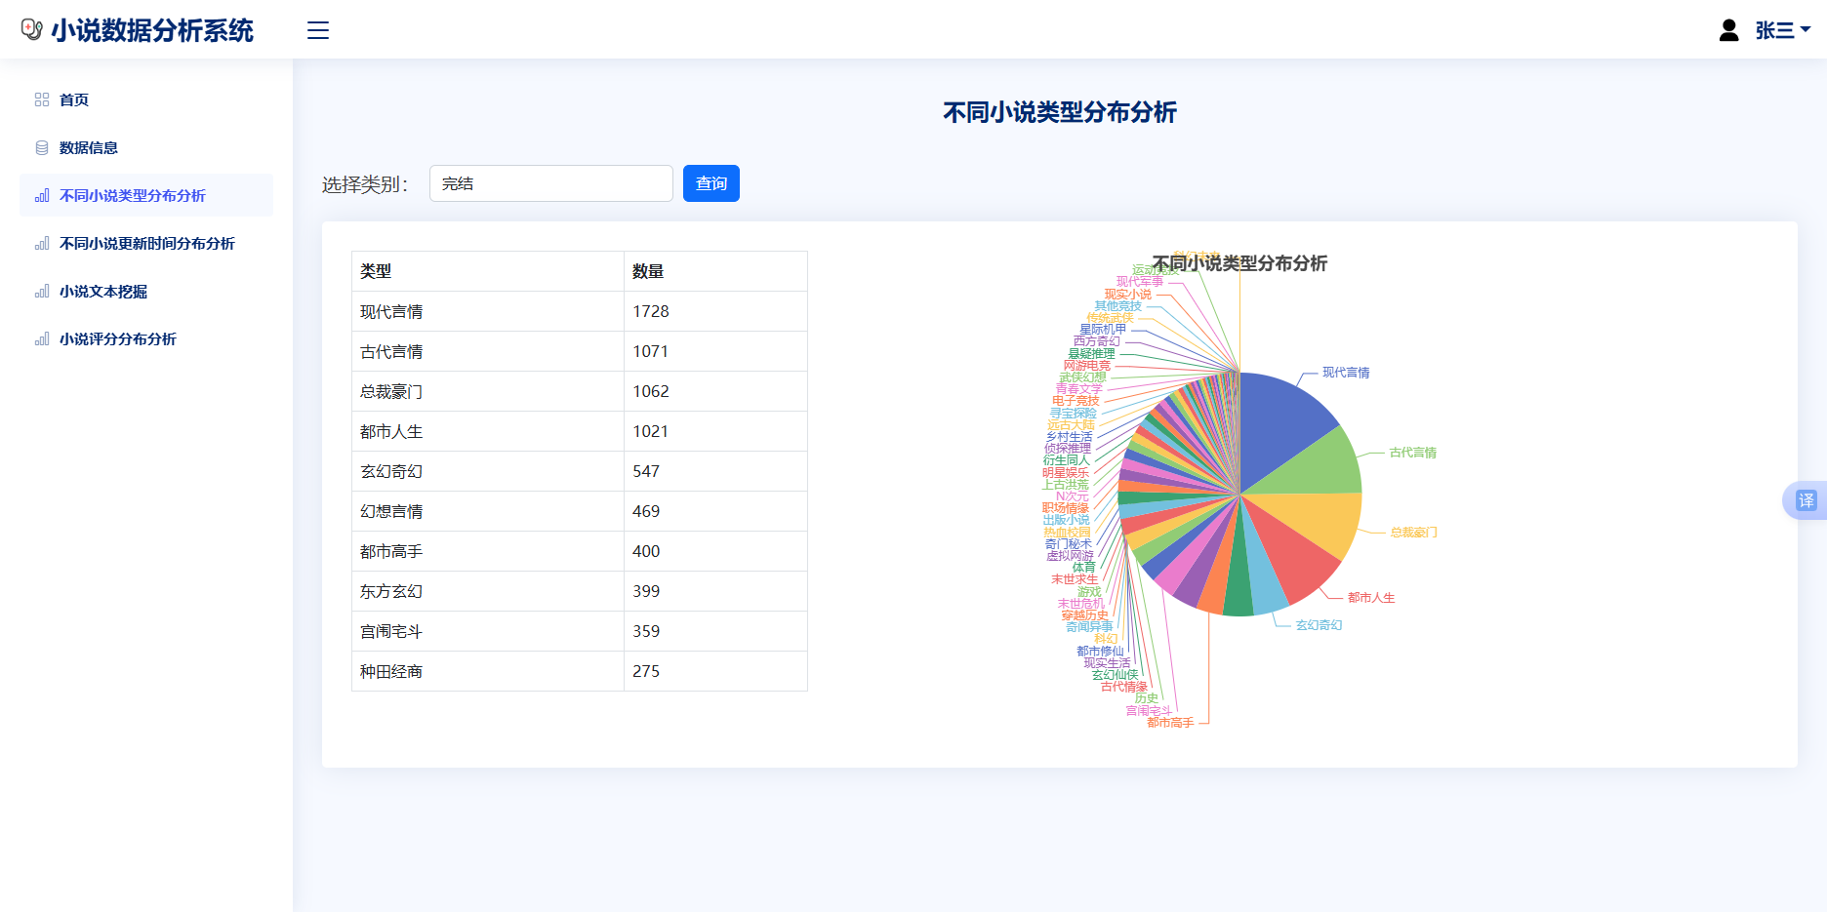Click the pie chart title text
The height and width of the screenshot is (912, 1827).
1239,263
